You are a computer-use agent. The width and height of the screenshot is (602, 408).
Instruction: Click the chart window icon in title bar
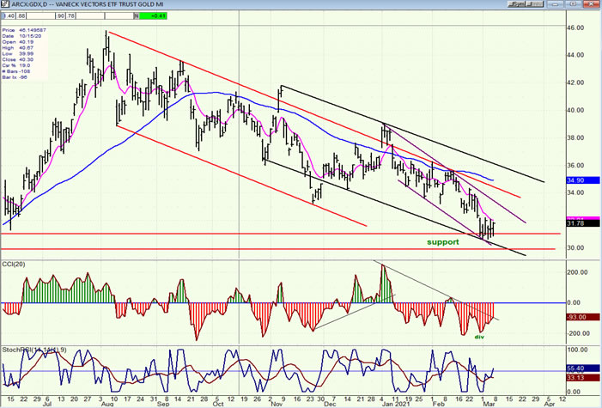[6, 4]
